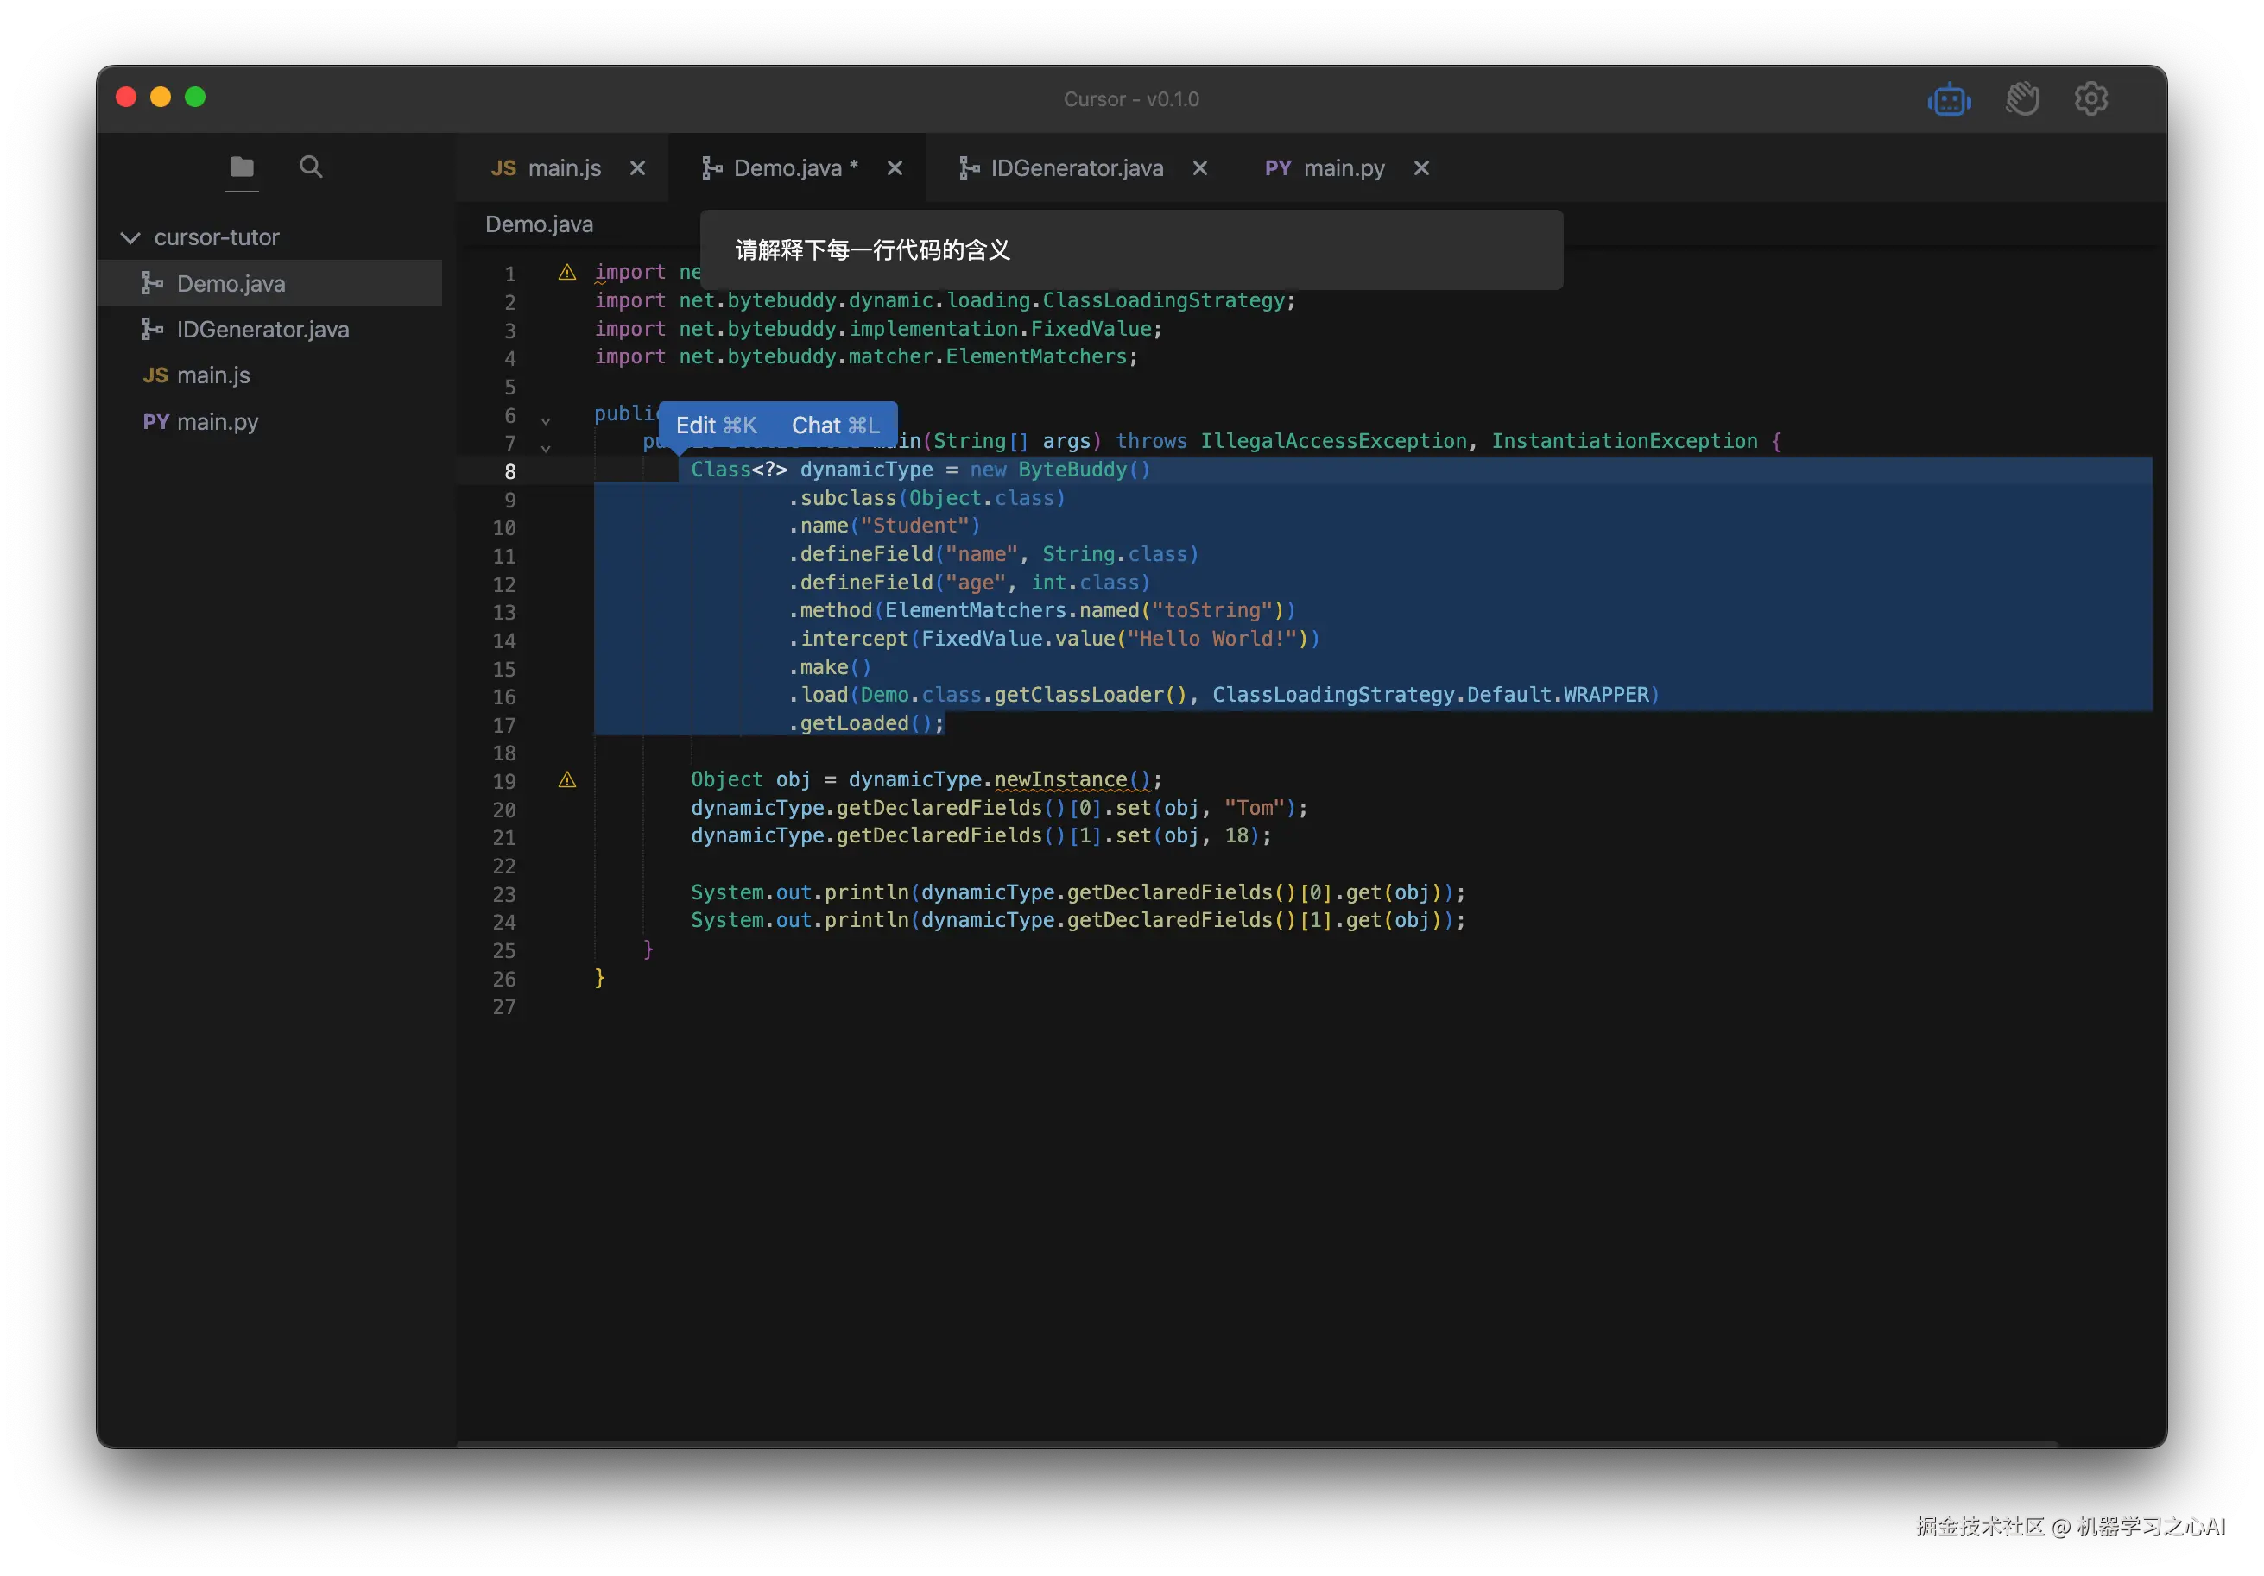Click the Chat ⌘L button

pyautogui.click(x=834, y=426)
